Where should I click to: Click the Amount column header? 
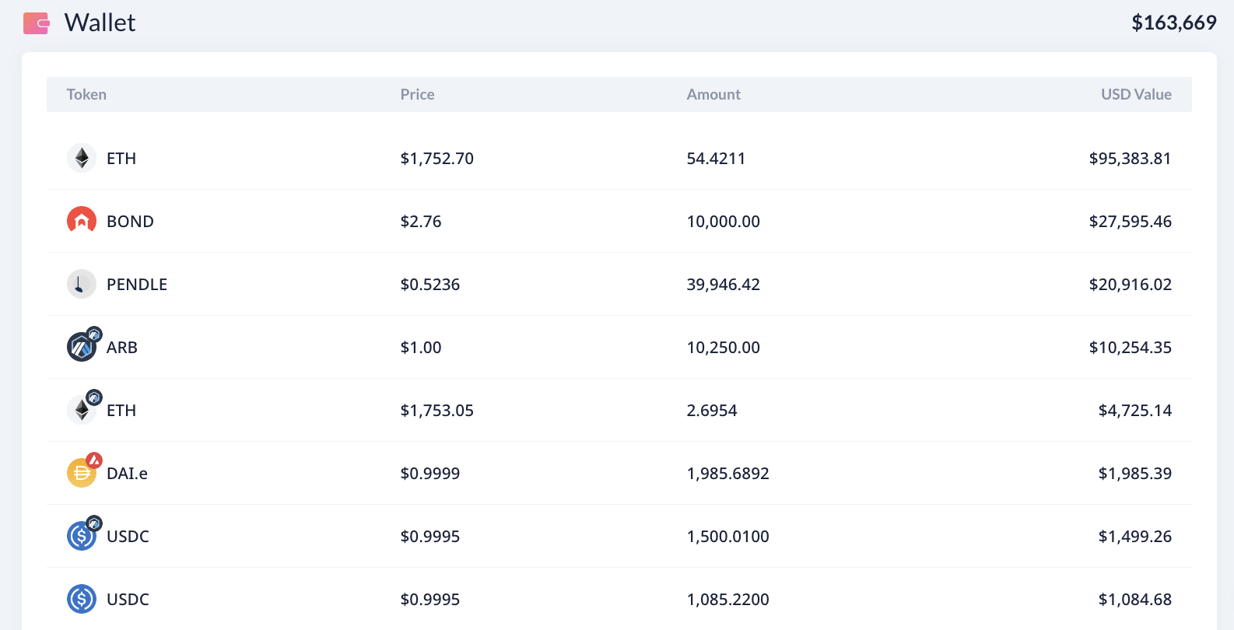point(713,95)
